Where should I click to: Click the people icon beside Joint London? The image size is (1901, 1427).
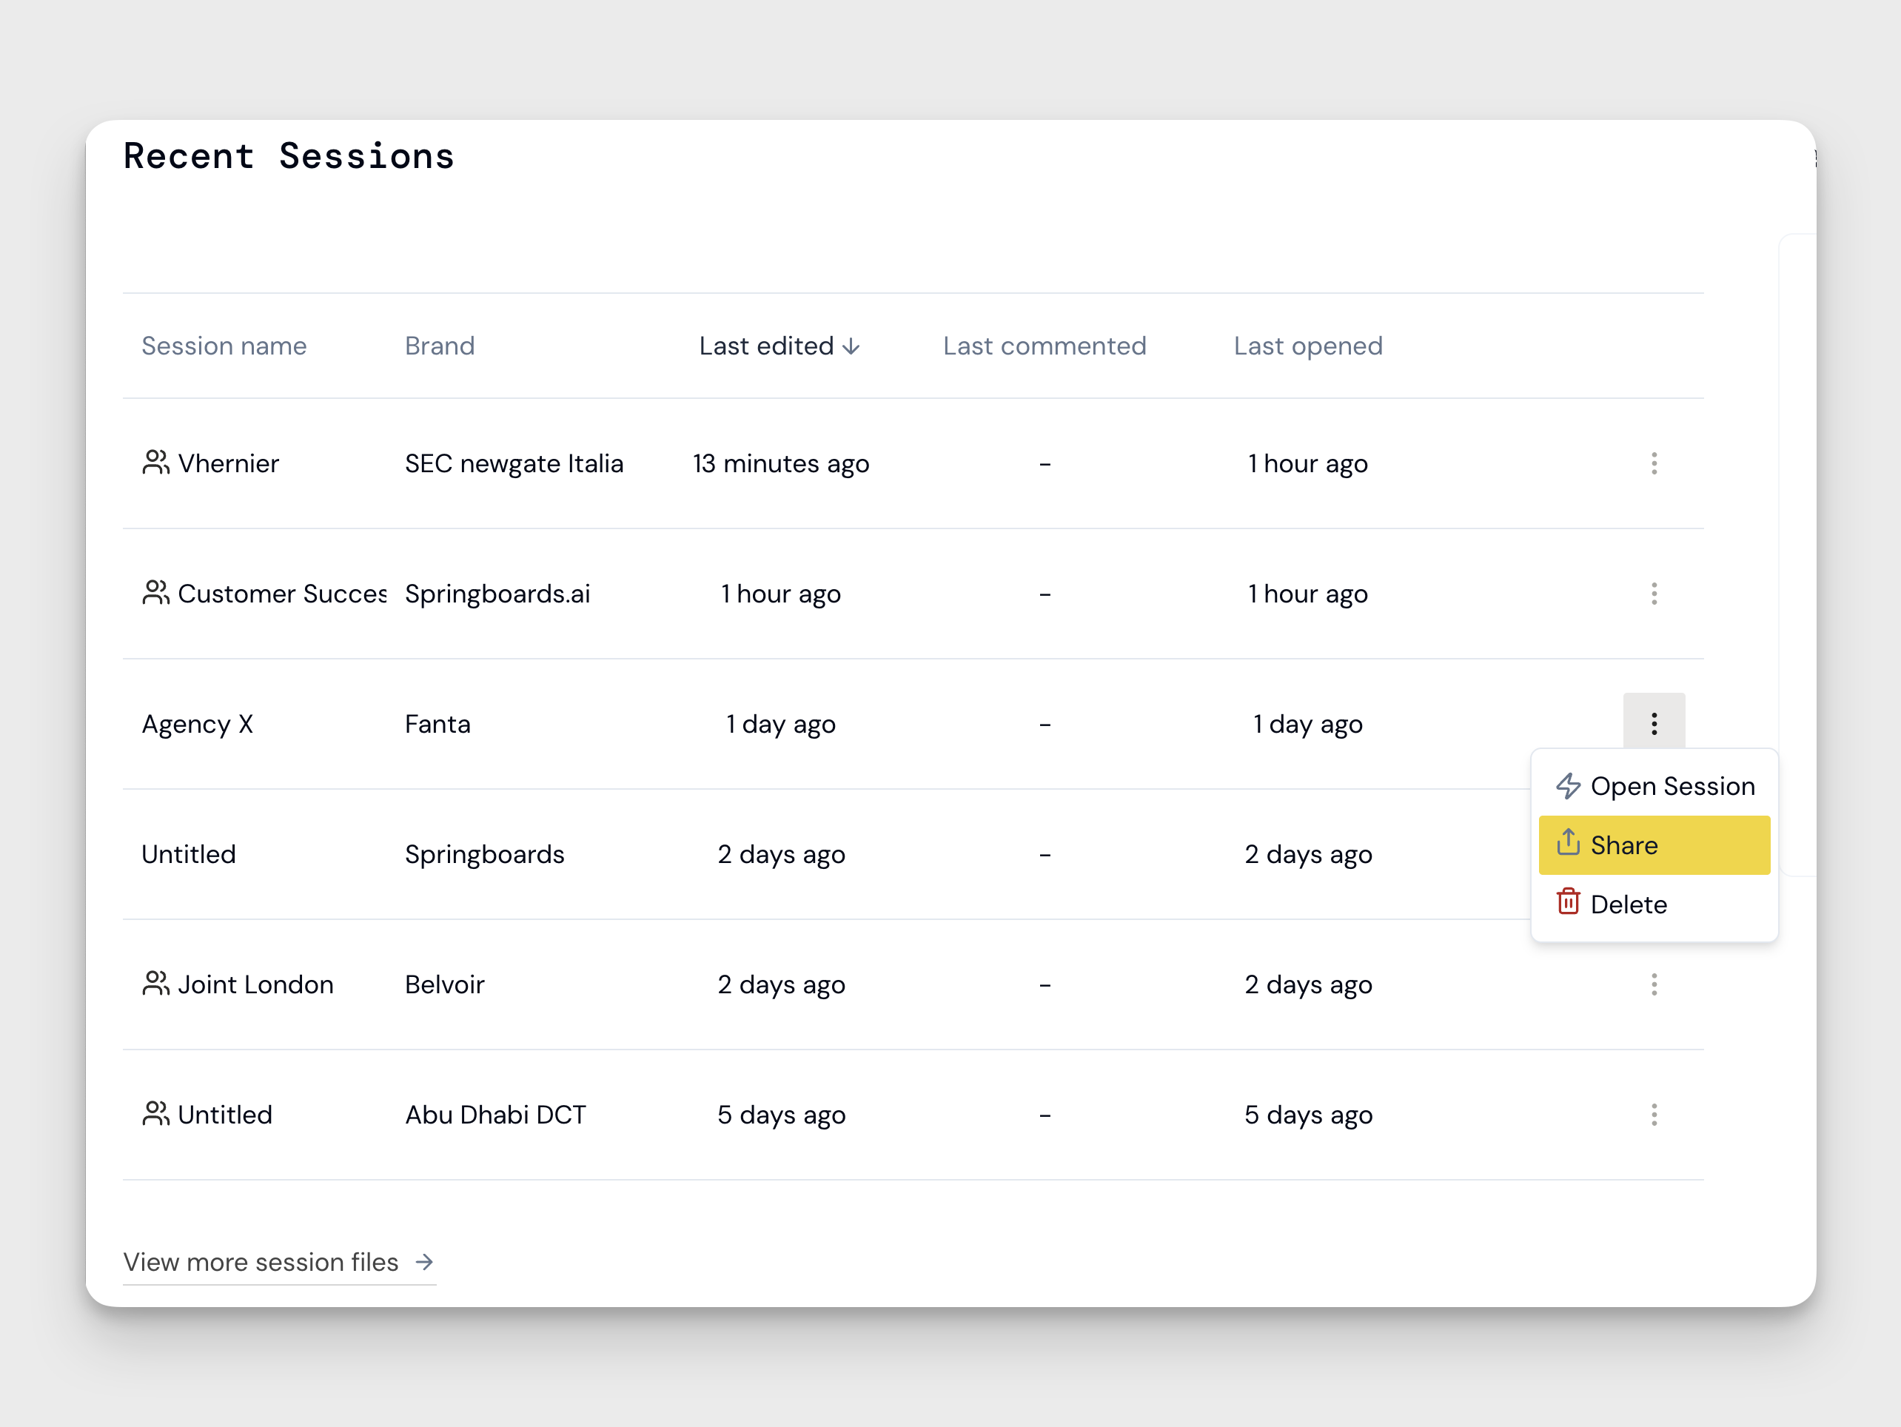pyautogui.click(x=155, y=984)
